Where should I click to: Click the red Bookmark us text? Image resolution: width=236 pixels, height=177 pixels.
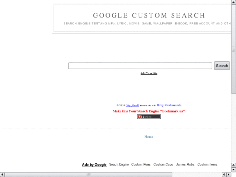click(x=149, y=111)
